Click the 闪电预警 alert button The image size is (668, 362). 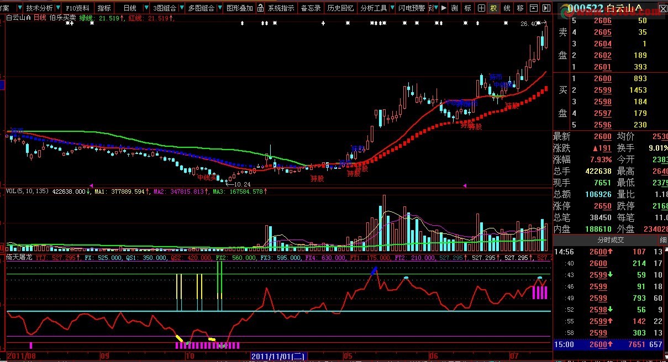tap(412, 8)
